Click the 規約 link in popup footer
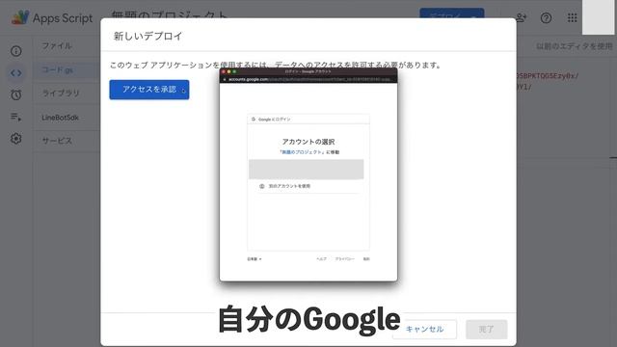Image resolution: width=617 pixels, height=347 pixels. point(366,259)
